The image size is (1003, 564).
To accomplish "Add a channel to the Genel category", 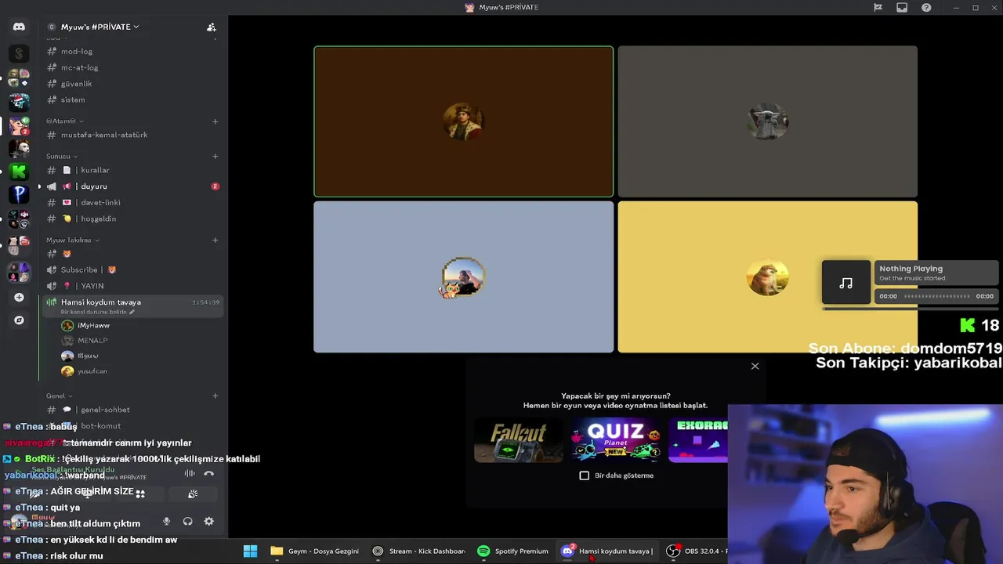I will click(x=215, y=396).
